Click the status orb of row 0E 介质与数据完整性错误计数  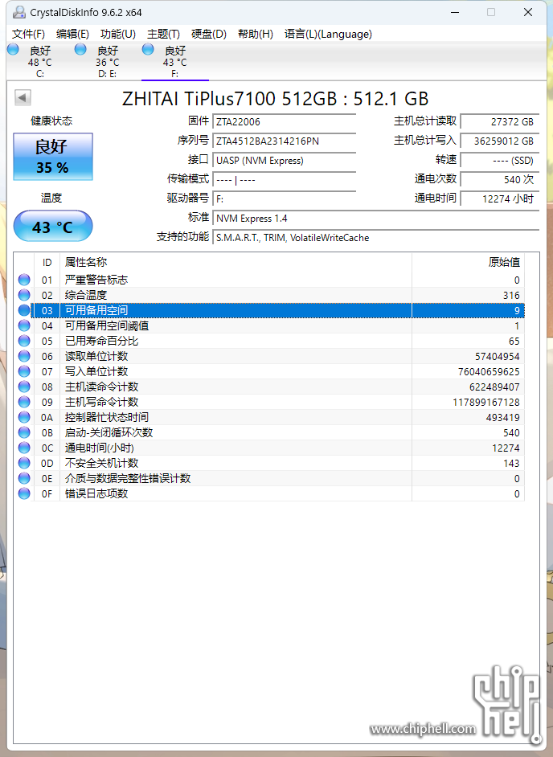coord(24,478)
